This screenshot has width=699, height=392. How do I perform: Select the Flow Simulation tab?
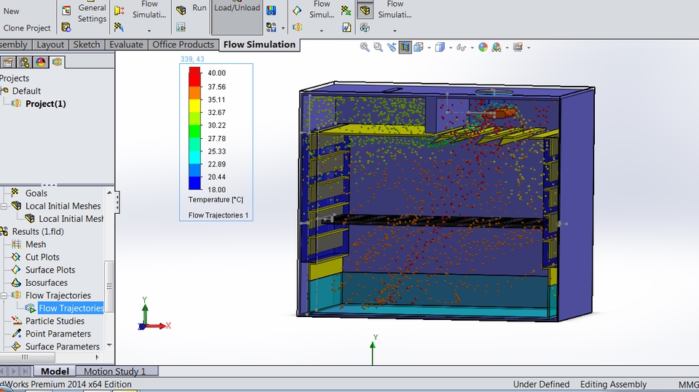[259, 44]
